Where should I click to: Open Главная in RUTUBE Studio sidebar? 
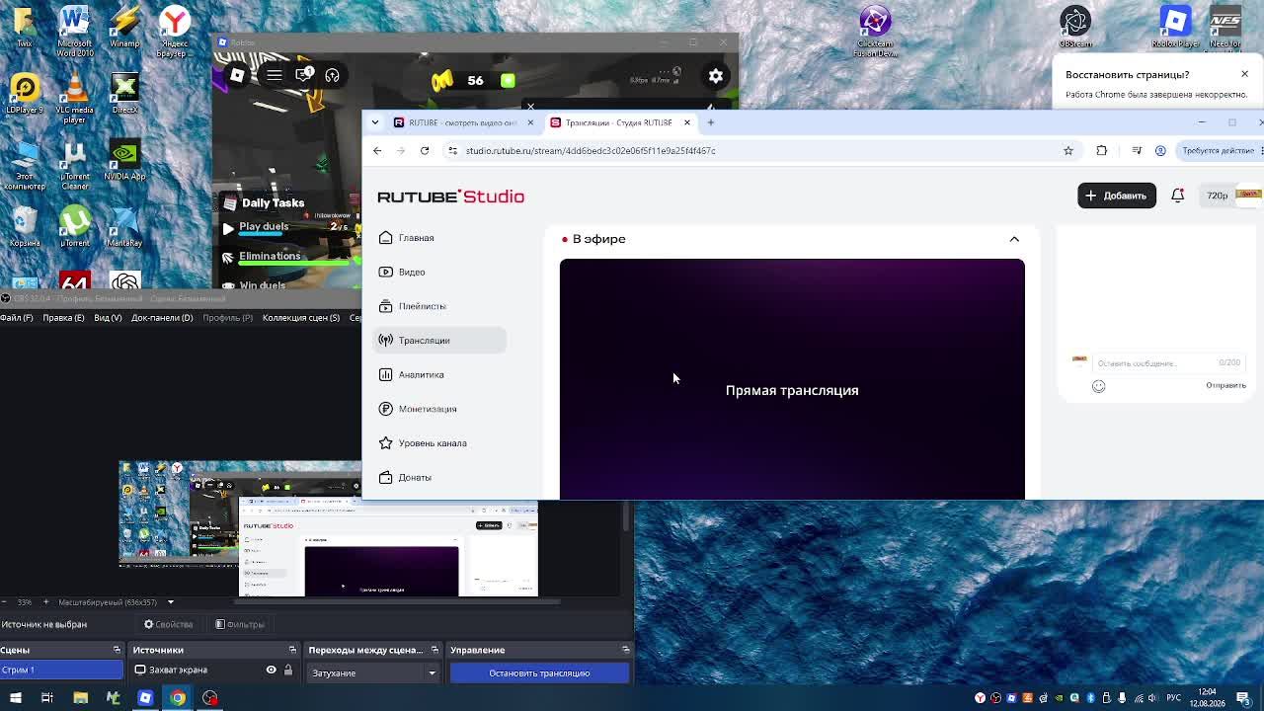point(439,238)
